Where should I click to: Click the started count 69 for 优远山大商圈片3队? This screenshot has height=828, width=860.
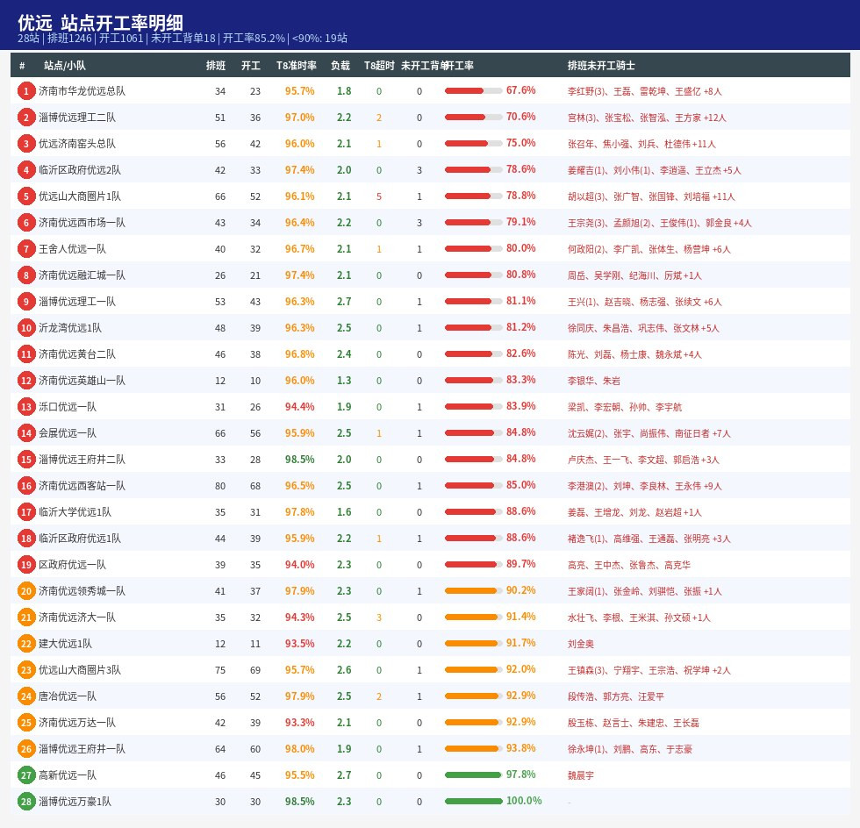255,670
